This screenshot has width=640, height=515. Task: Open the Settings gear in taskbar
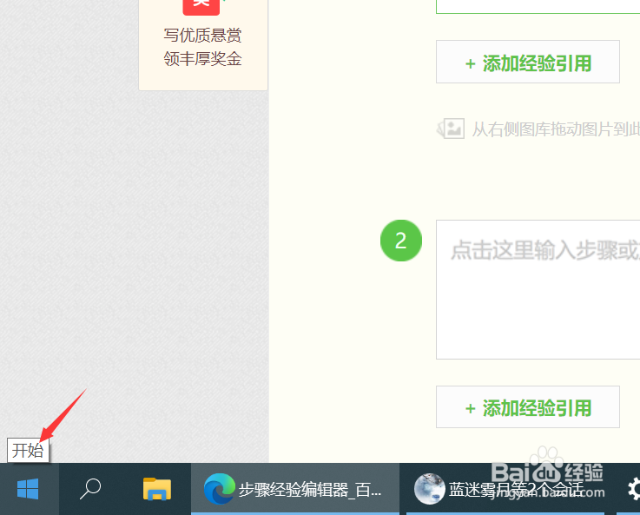pos(633,489)
